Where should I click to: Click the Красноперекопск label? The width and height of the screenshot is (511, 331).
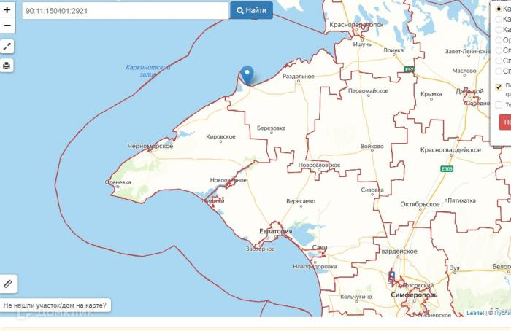click(356, 25)
